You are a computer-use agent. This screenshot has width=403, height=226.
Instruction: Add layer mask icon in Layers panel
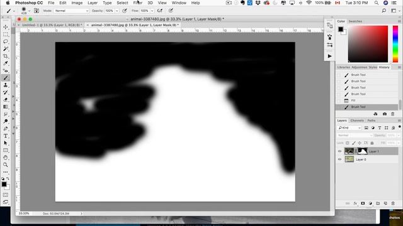[x=363, y=203]
